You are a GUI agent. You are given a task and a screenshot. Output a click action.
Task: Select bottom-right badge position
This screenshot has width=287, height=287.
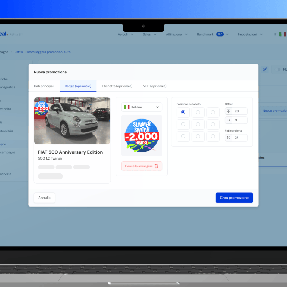tap(213, 136)
